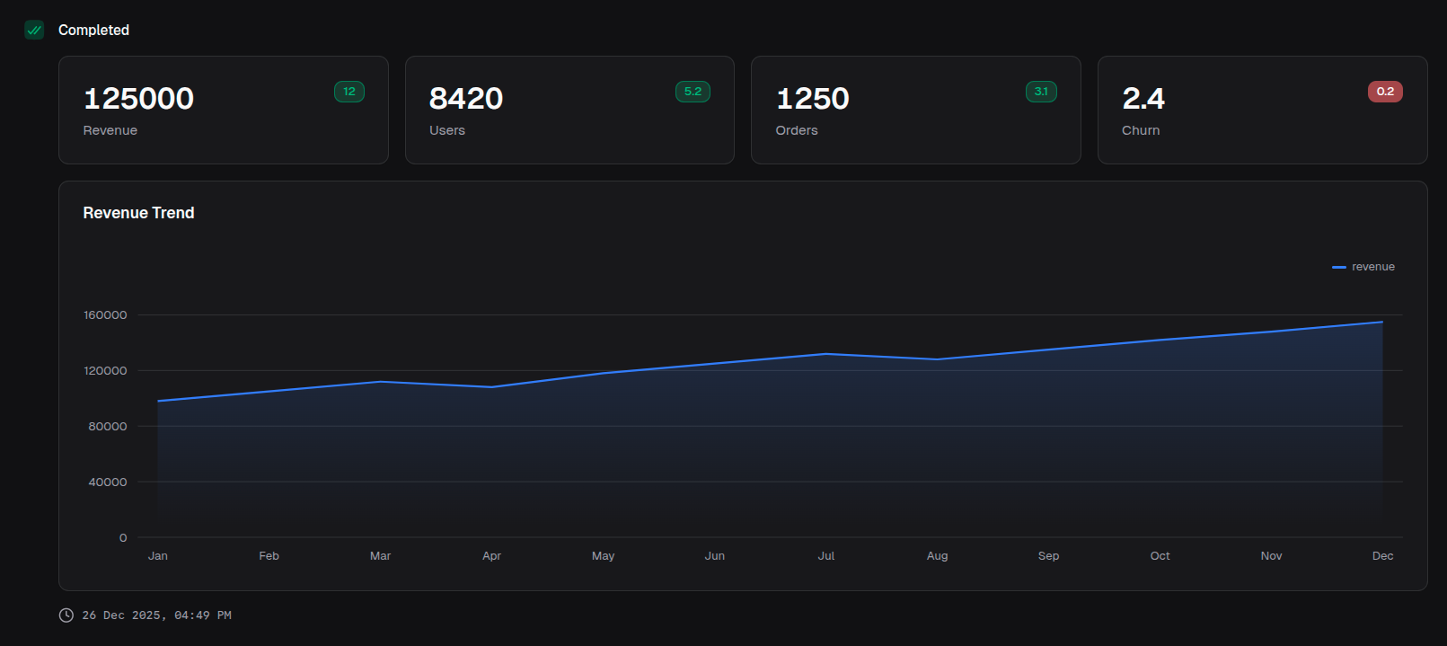
Task: Click the Jul label on x-axis
Action: coord(826,556)
